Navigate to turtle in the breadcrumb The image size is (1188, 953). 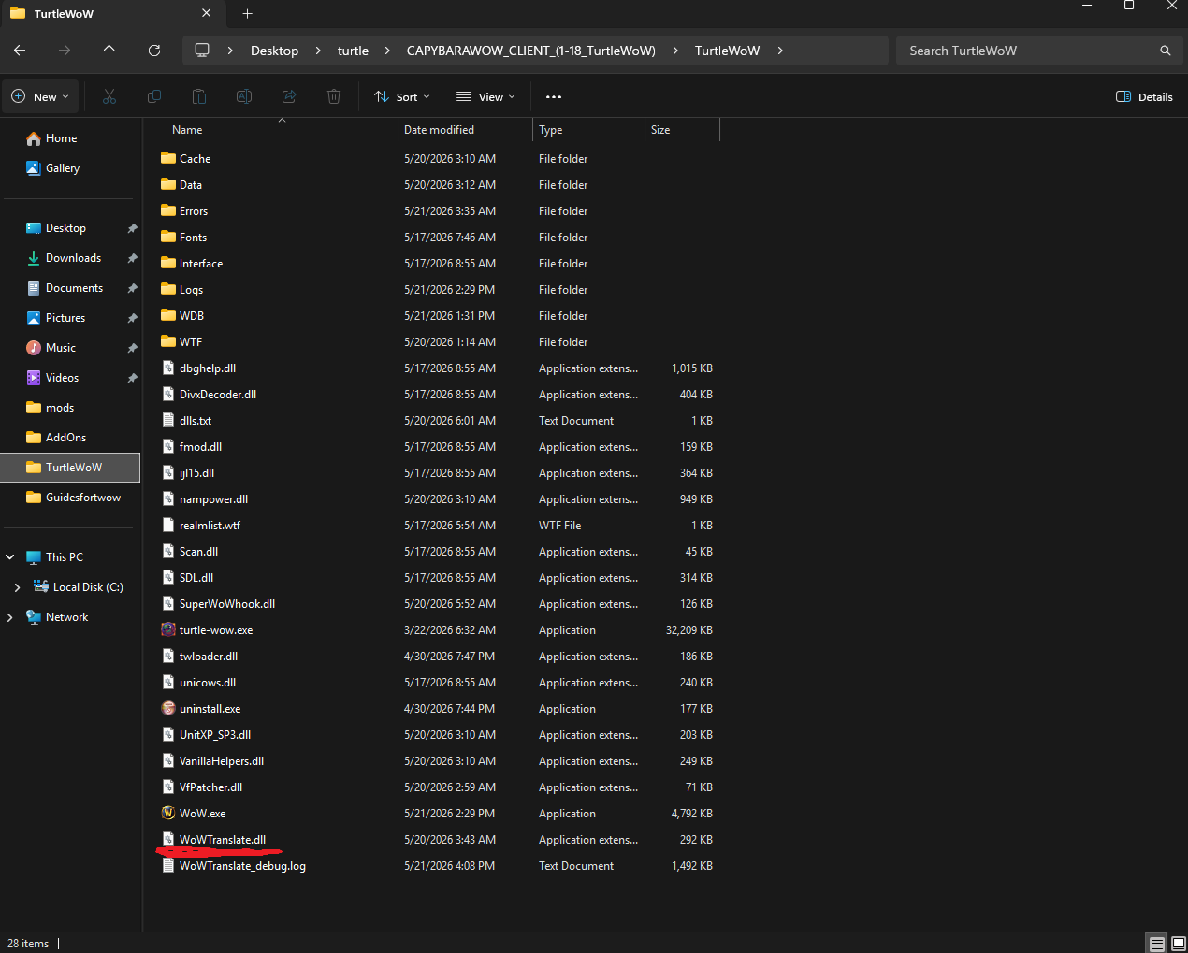[x=353, y=51]
